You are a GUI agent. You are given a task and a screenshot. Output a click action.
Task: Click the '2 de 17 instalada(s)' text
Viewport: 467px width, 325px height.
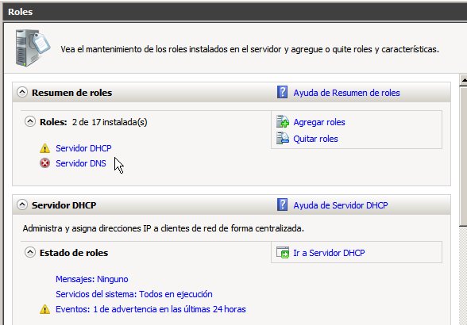[x=110, y=122]
